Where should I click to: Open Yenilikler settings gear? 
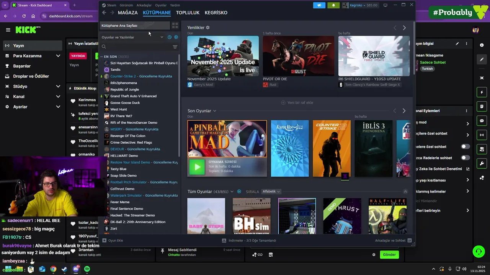tap(208, 27)
